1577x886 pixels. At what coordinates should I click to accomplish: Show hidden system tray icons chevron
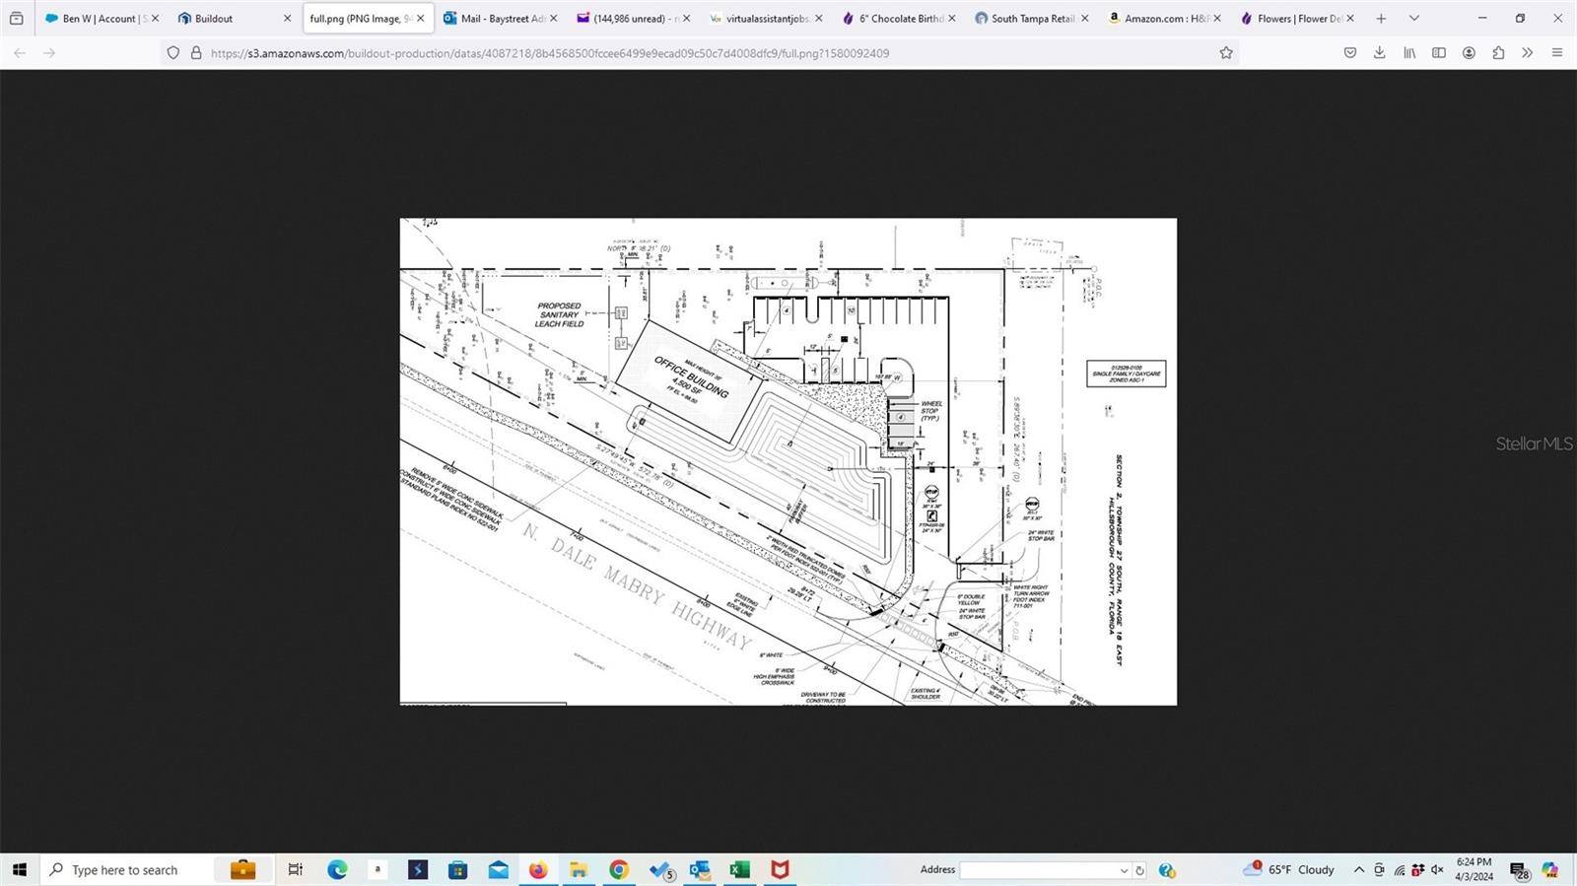click(x=1359, y=869)
